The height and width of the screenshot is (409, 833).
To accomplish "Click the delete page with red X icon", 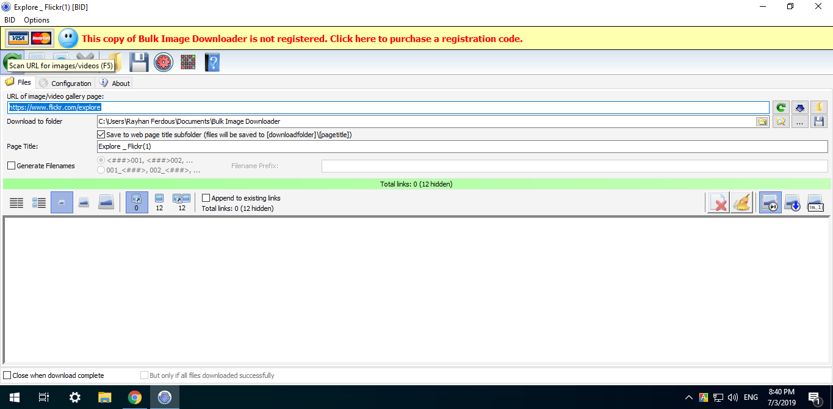I will [719, 202].
